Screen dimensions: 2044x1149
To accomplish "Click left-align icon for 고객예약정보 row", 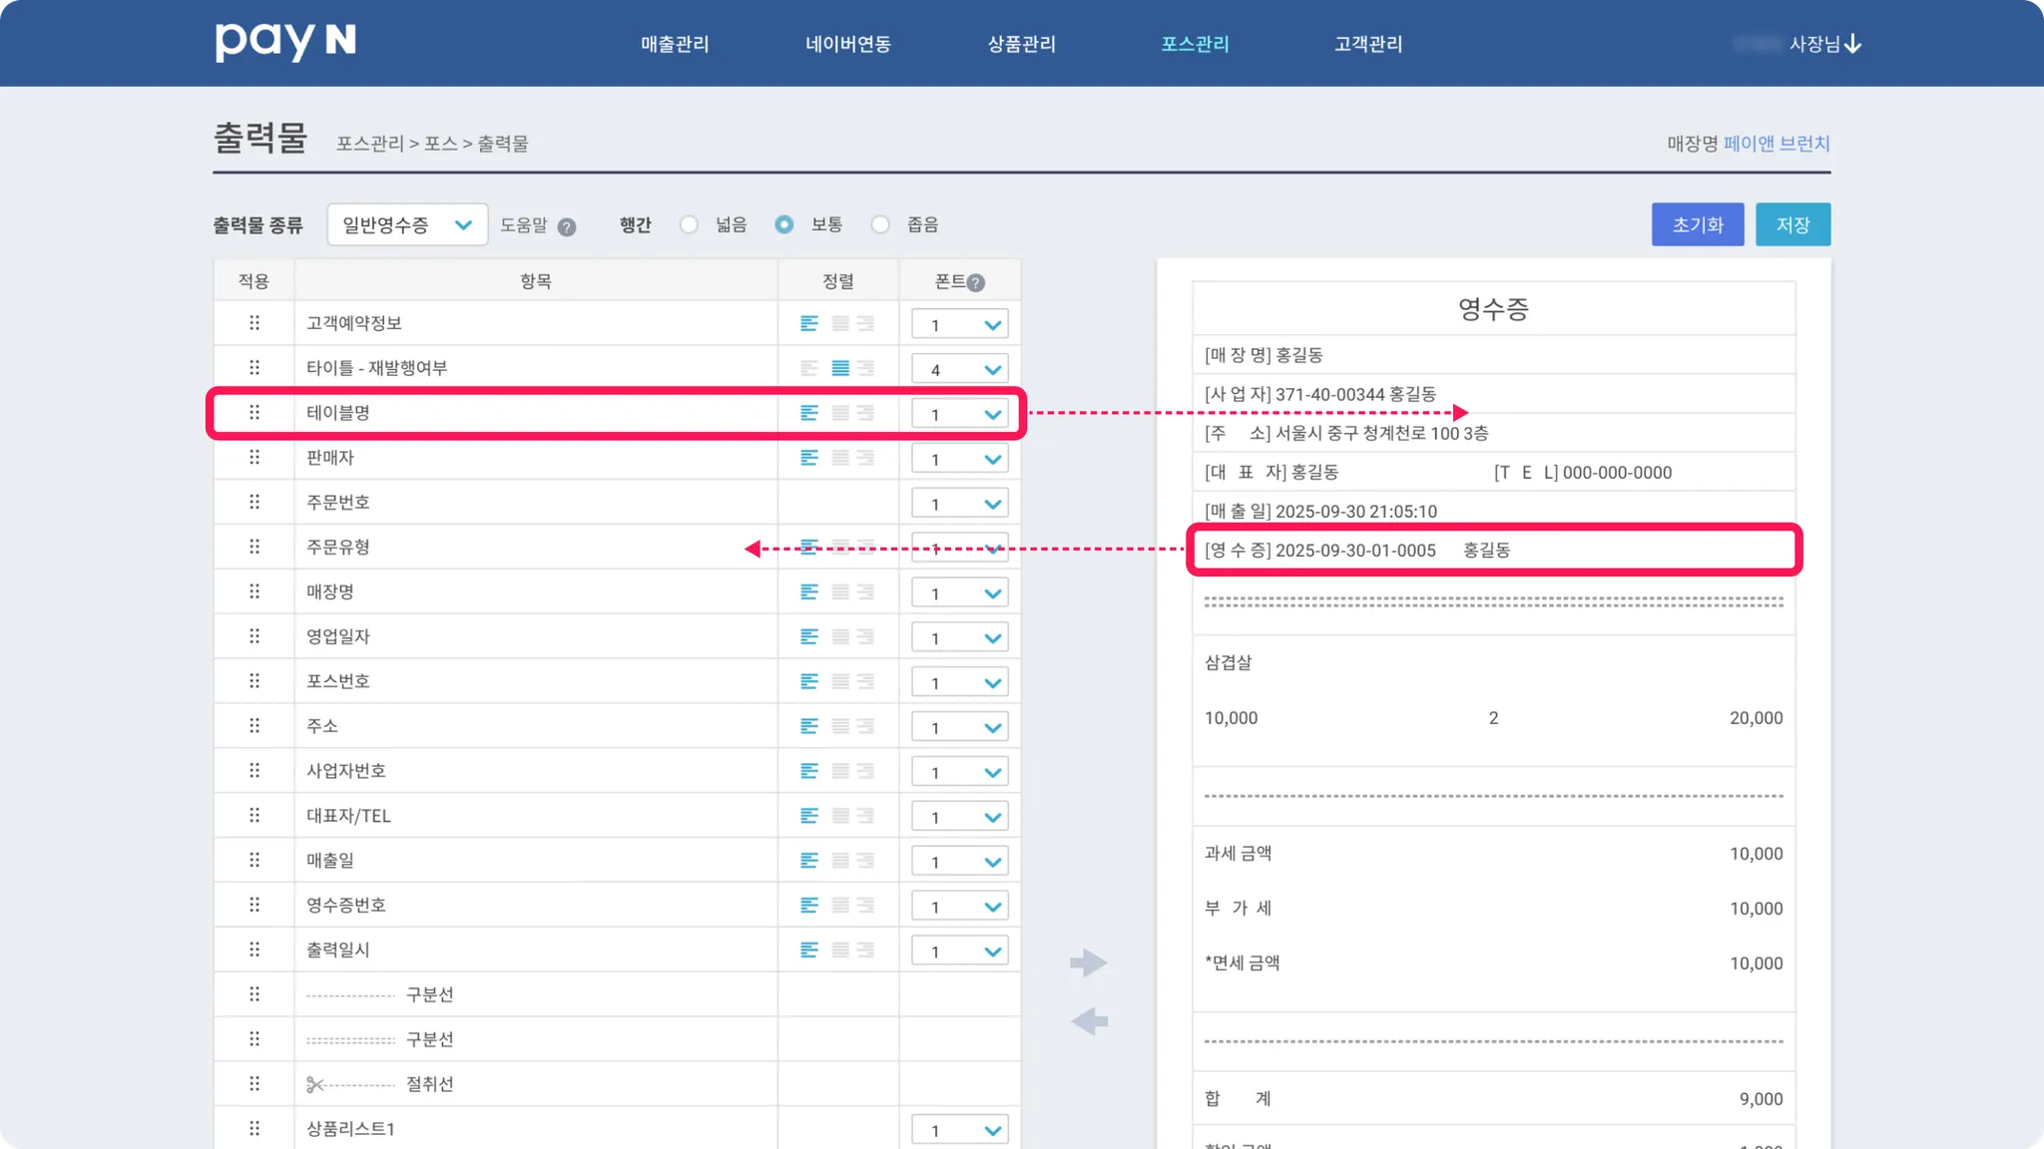I will [x=809, y=323].
